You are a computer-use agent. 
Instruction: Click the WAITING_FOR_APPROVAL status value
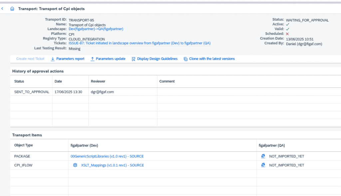[x=307, y=20]
